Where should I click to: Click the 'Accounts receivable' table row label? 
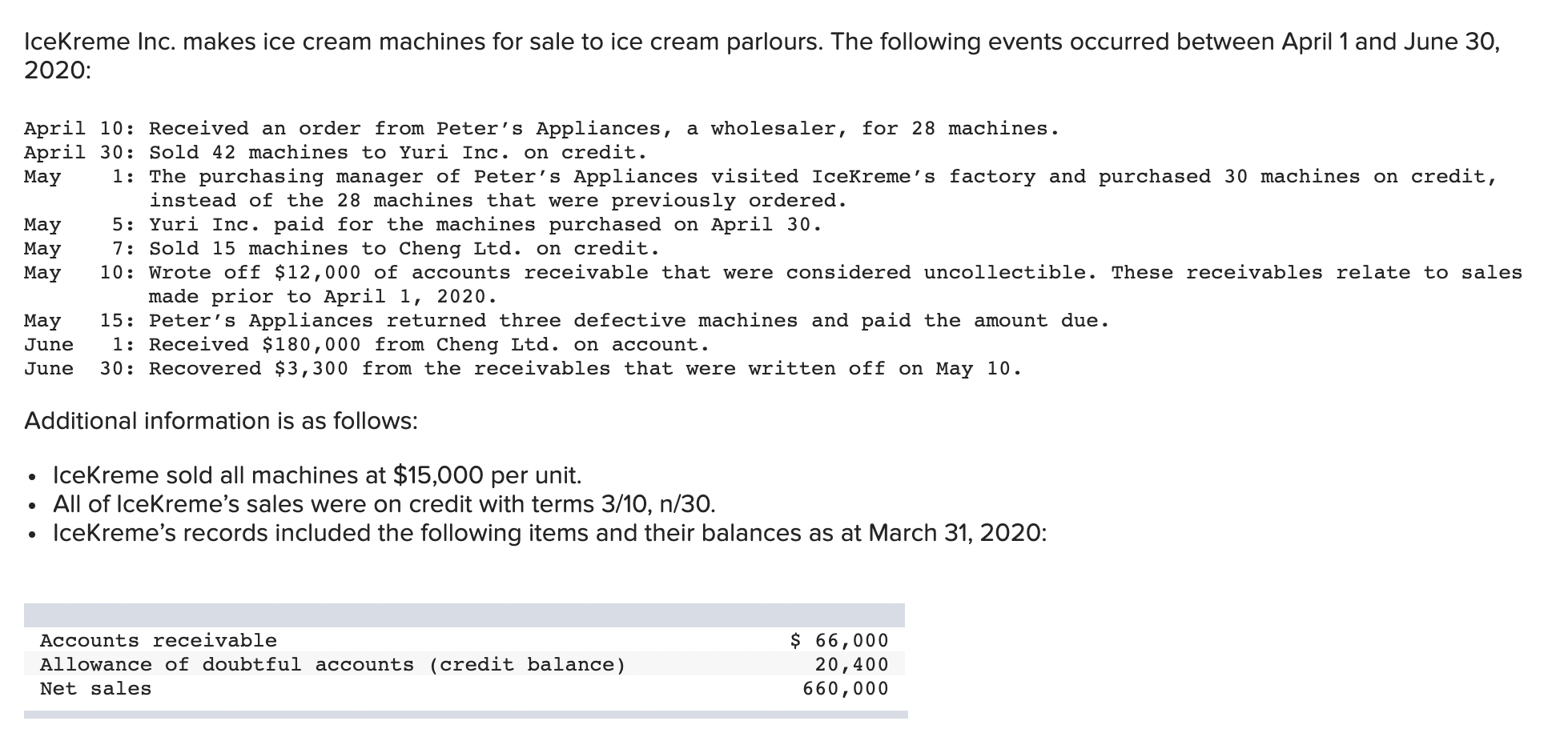coord(159,640)
